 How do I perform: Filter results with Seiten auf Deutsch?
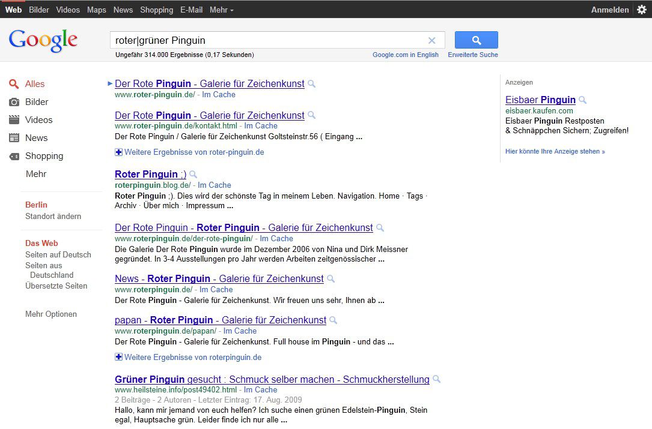pyautogui.click(x=58, y=254)
